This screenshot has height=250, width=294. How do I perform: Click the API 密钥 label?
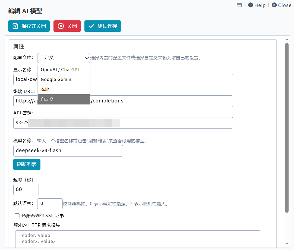click(x=23, y=113)
